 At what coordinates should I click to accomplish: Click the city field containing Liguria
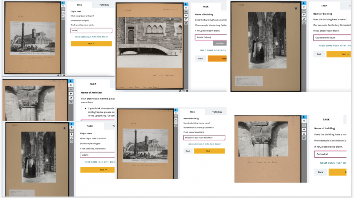(98, 155)
